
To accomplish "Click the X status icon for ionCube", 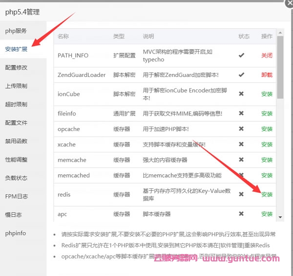I will tap(241, 94).
